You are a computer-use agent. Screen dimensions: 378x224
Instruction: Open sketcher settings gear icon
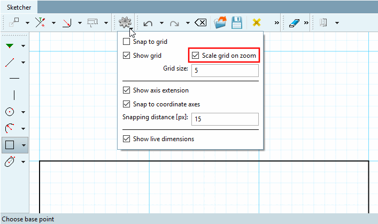tap(125, 22)
